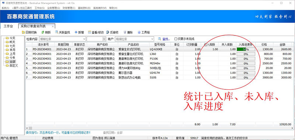The image size is (295, 140).
Task: Click the 关联查找 search icon
Action: pos(56,33)
